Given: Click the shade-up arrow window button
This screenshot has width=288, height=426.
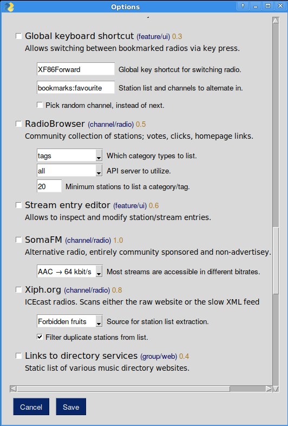Looking at the screenshot, I should click(243, 6).
